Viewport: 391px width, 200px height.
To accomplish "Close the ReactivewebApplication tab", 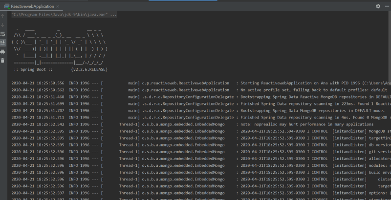I will (58, 6).
